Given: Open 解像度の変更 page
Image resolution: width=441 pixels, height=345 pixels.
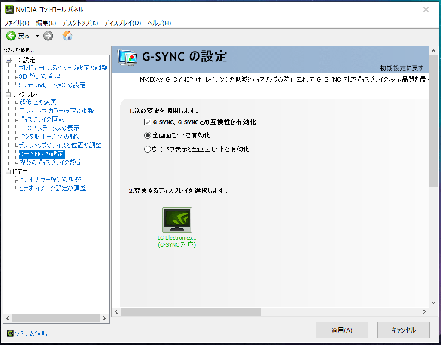Looking at the screenshot, I should coord(38,102).
